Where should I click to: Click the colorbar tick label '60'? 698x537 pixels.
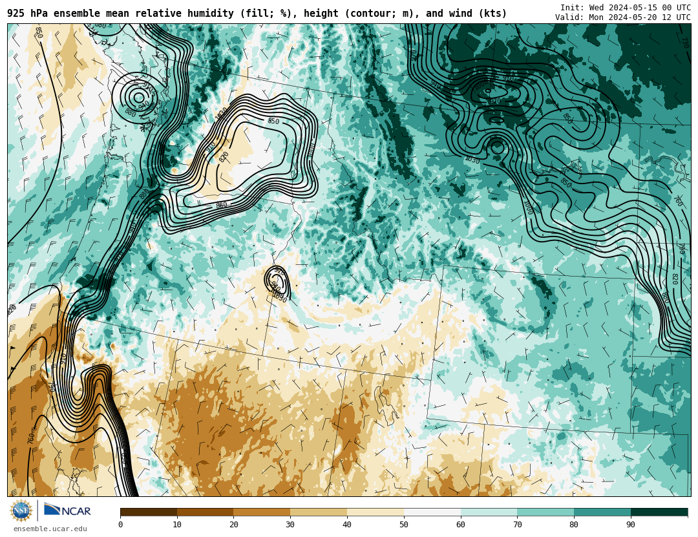tap(461, 525)
